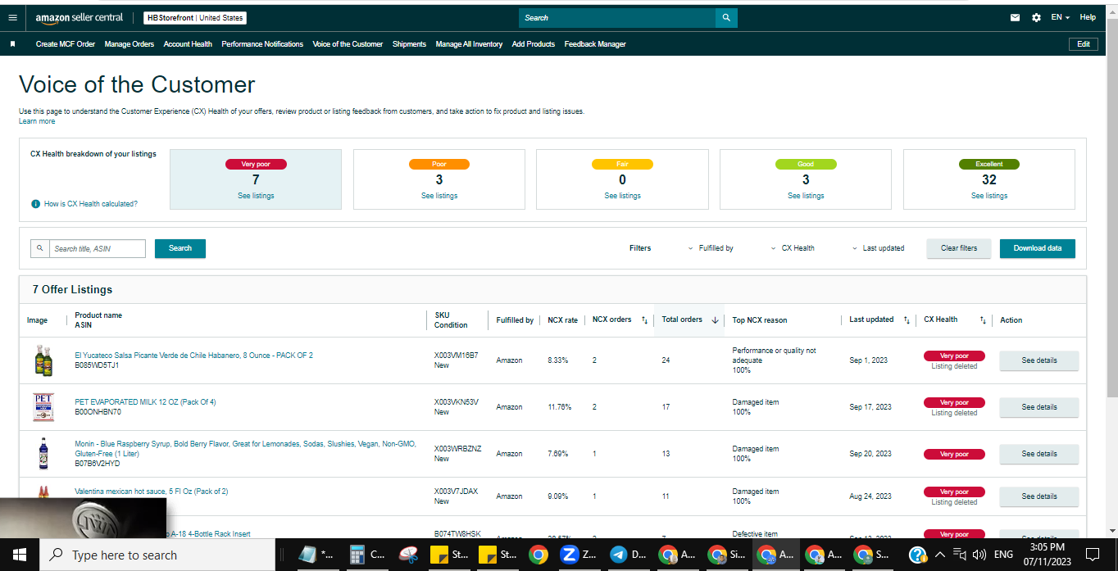Image resolution: width=1118 pixels, height=571 pixels.
Task: See listings under Poor
Action: (439, 196)
